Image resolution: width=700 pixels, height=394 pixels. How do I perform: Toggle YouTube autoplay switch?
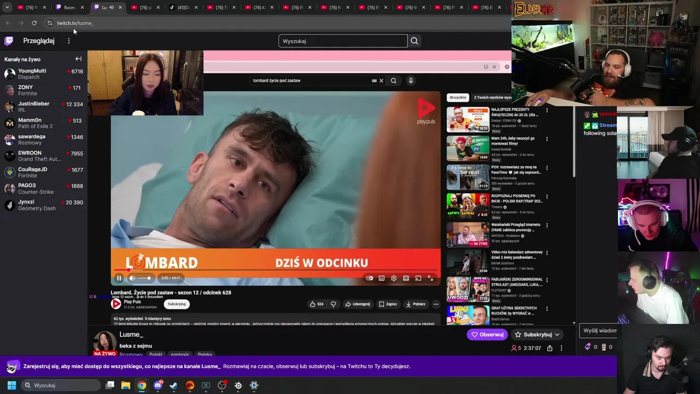370,278
